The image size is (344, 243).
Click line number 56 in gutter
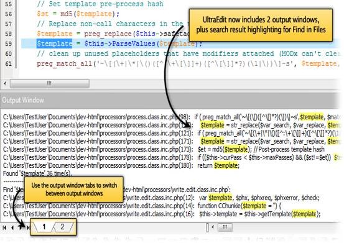[x=8, y=14]
